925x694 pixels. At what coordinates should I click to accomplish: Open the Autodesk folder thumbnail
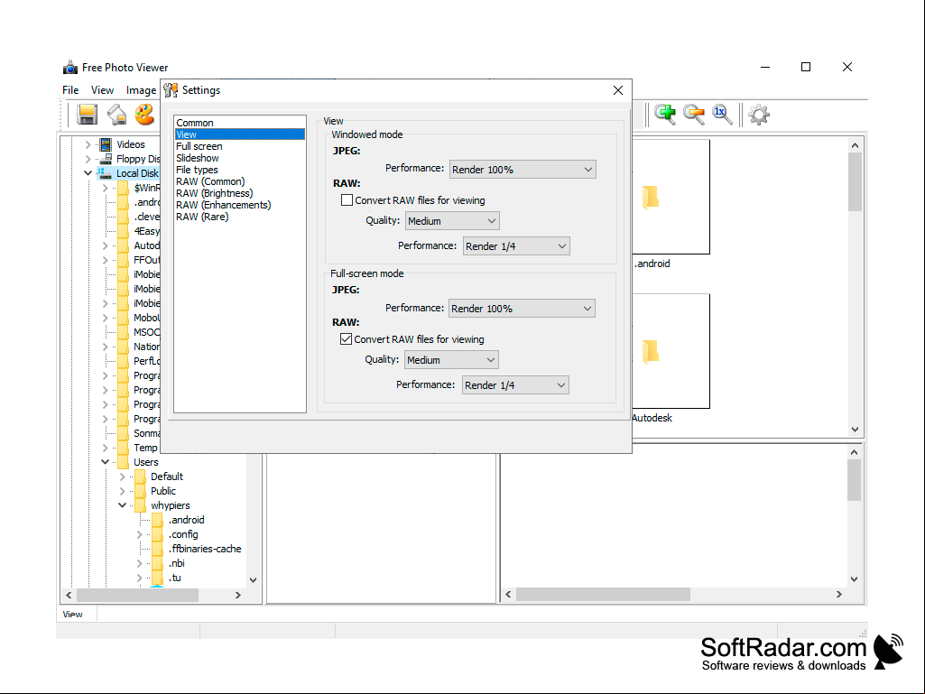point(671,352)
